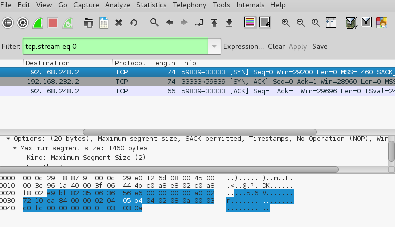Open the Statistics menu
The image size is (399, 227).
click(152, 5)
